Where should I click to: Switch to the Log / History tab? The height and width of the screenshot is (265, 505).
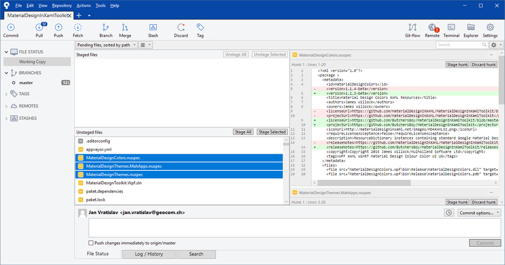point(149,254)
